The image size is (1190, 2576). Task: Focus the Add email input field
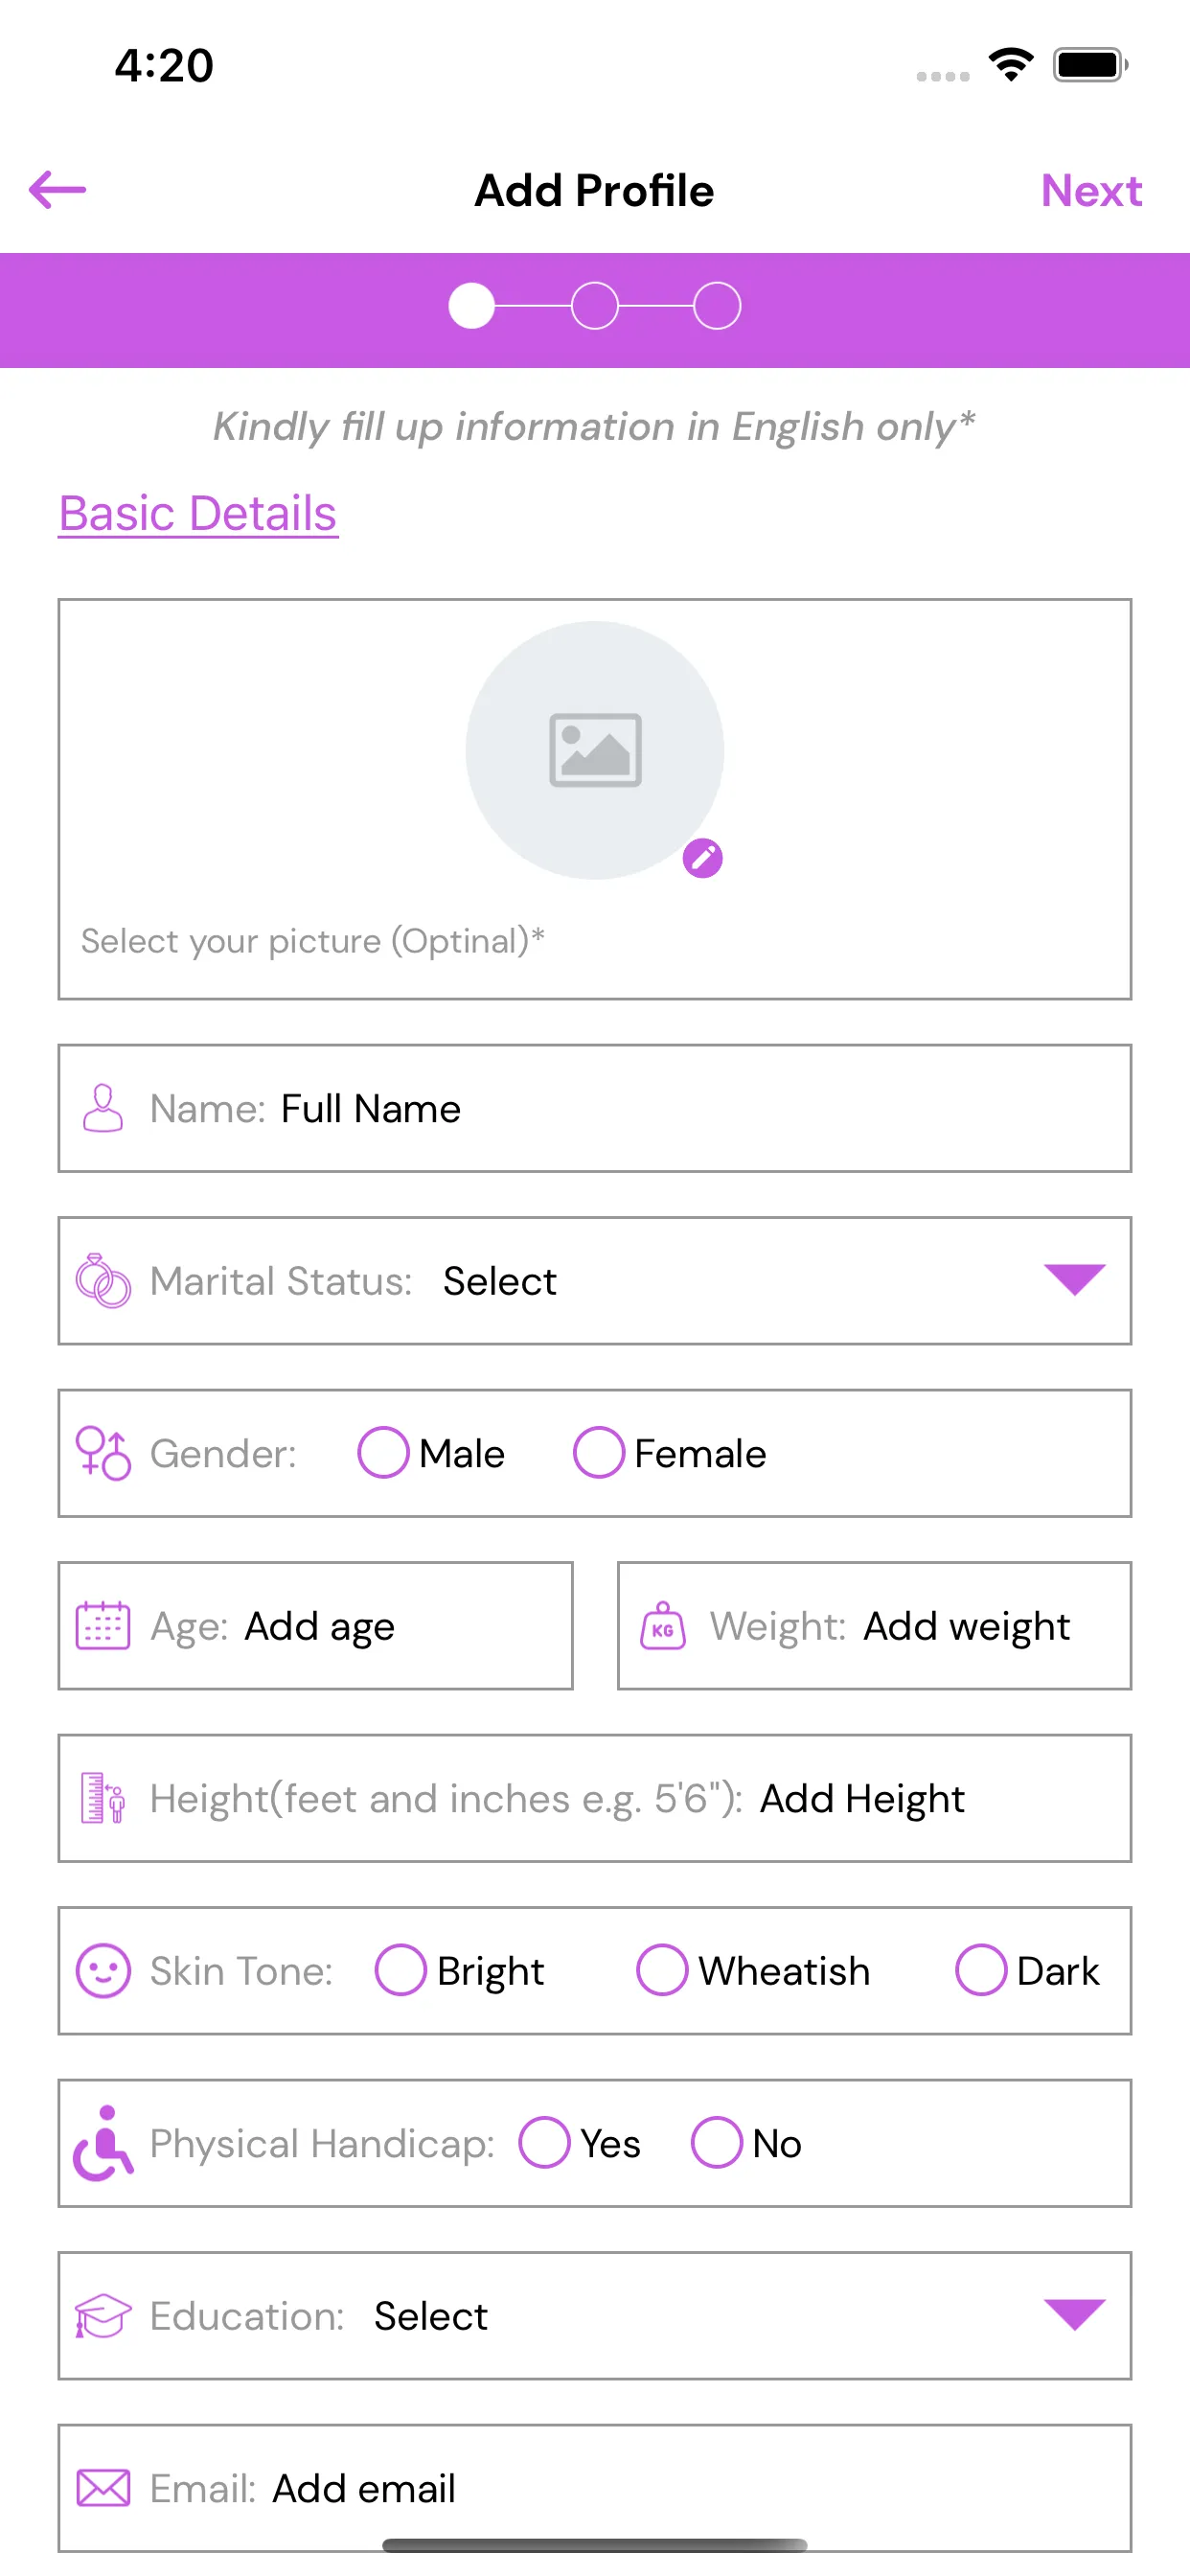coord(595,2488)
